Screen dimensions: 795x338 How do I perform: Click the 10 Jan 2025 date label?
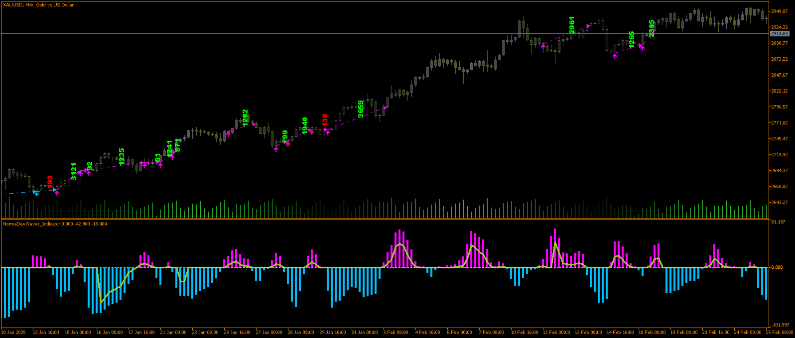coord(13,332)
